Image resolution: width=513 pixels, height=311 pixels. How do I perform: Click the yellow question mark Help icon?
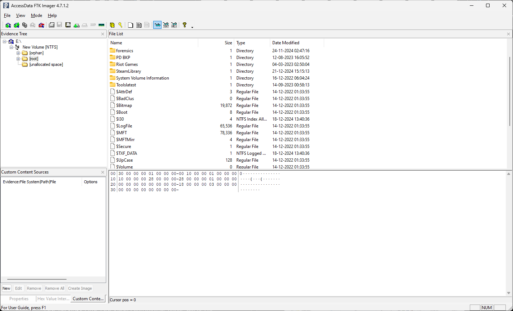click(185, 25)
